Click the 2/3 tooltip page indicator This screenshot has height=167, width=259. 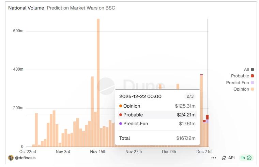(x=189, y=96)
